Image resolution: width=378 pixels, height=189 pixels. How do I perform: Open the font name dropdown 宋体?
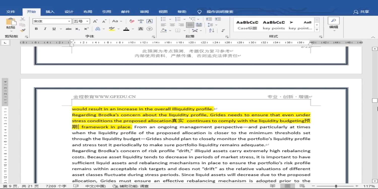click(69, 21)
